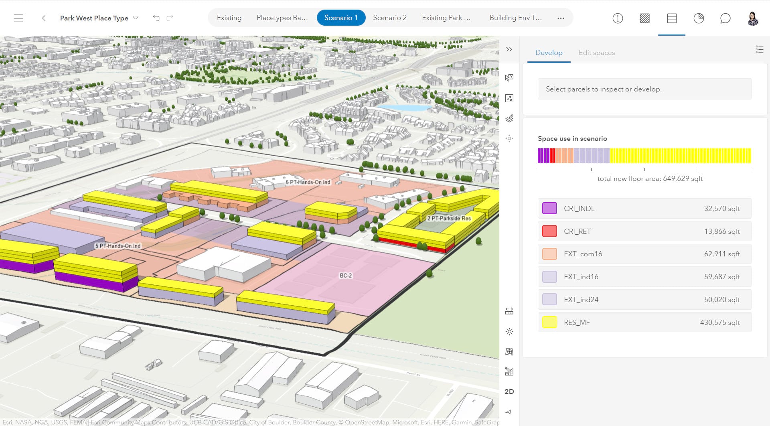Collapse the side panel with double-arrow toggle
Screen dimensions: 770x426
(509, 49)
